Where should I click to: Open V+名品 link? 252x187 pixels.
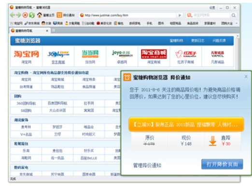[x=26, y=134]
